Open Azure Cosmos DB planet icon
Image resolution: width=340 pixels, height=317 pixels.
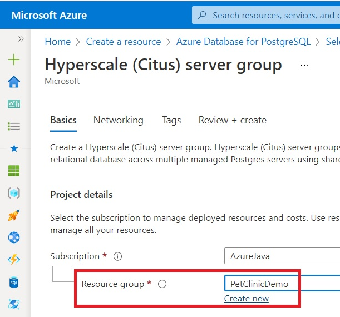(x=14, y=304)
